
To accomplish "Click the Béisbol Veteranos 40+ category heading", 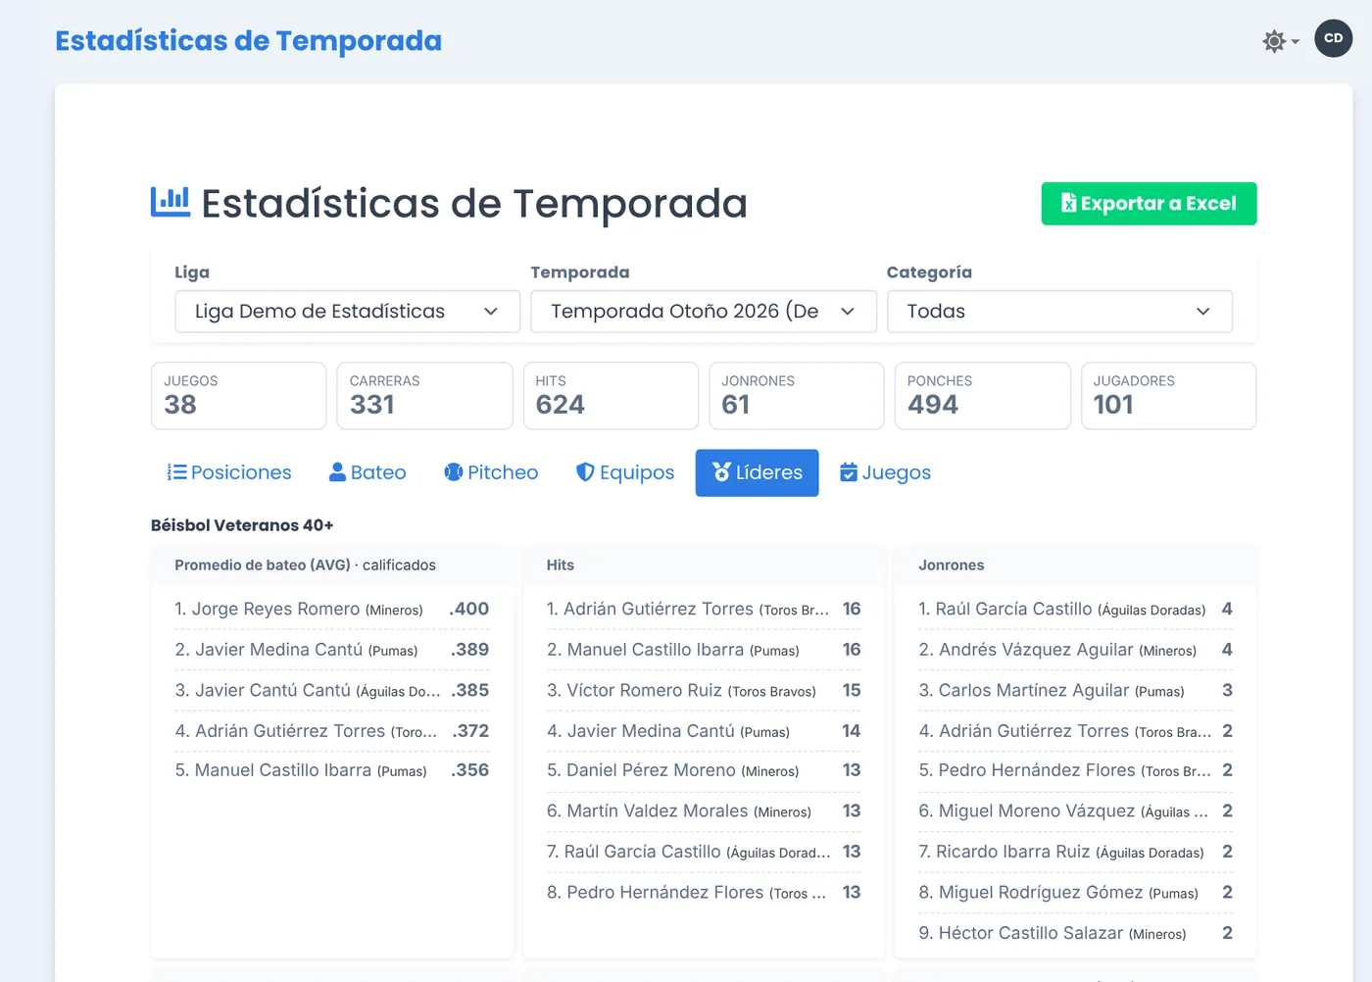I will point(242,525).
